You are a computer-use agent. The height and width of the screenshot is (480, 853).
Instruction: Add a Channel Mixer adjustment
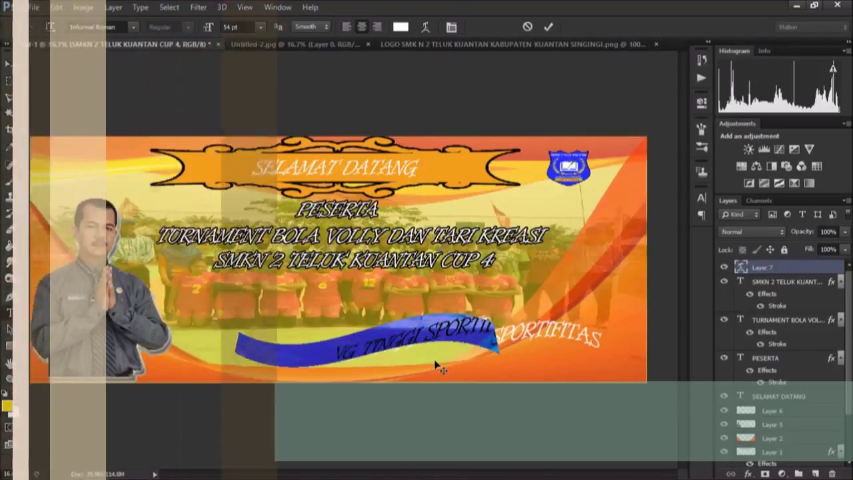click(802, 167)
